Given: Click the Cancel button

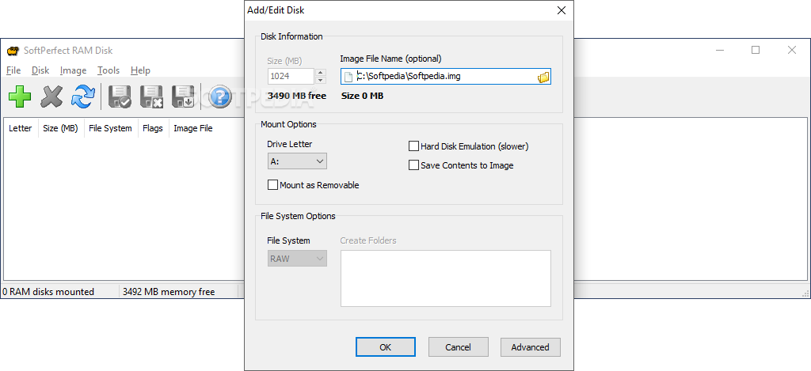Looking at the screenshot, I should click(x=459, y=347).
